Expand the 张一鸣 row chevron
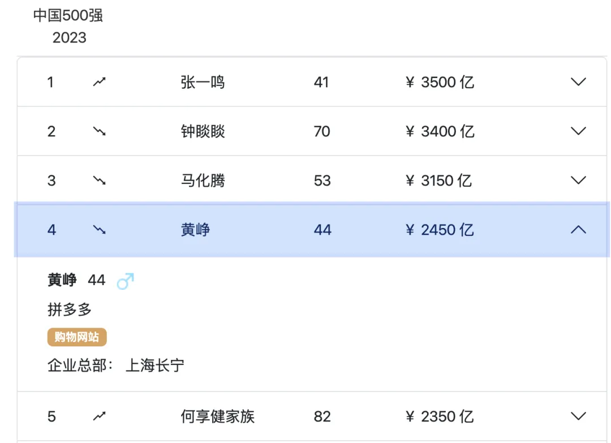This screenshot has height=443, width=611. pos(578,82)
